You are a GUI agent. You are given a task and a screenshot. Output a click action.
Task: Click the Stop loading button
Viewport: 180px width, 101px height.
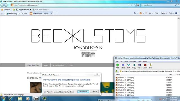[138, 5]
